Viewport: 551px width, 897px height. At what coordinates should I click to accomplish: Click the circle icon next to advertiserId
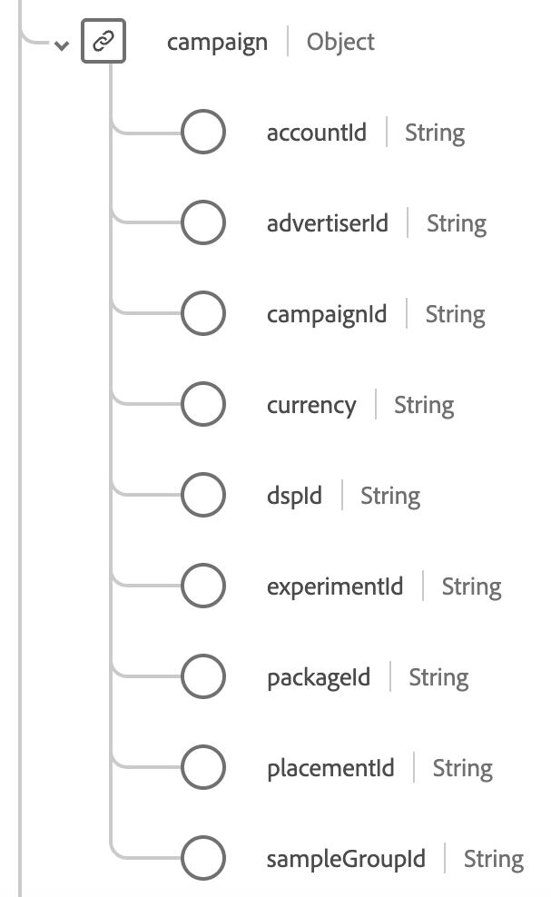[202, 223]
